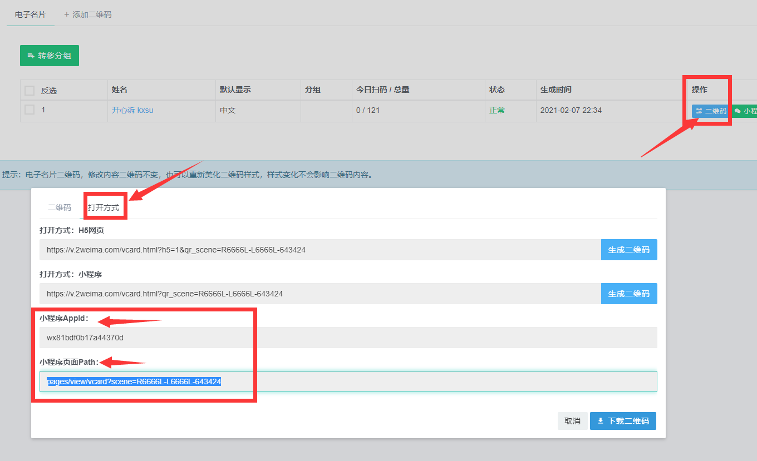The height and width of the screenshot is (461, 757).
Task: Open the 添加二维码 tab
Action: pos(88,14)
